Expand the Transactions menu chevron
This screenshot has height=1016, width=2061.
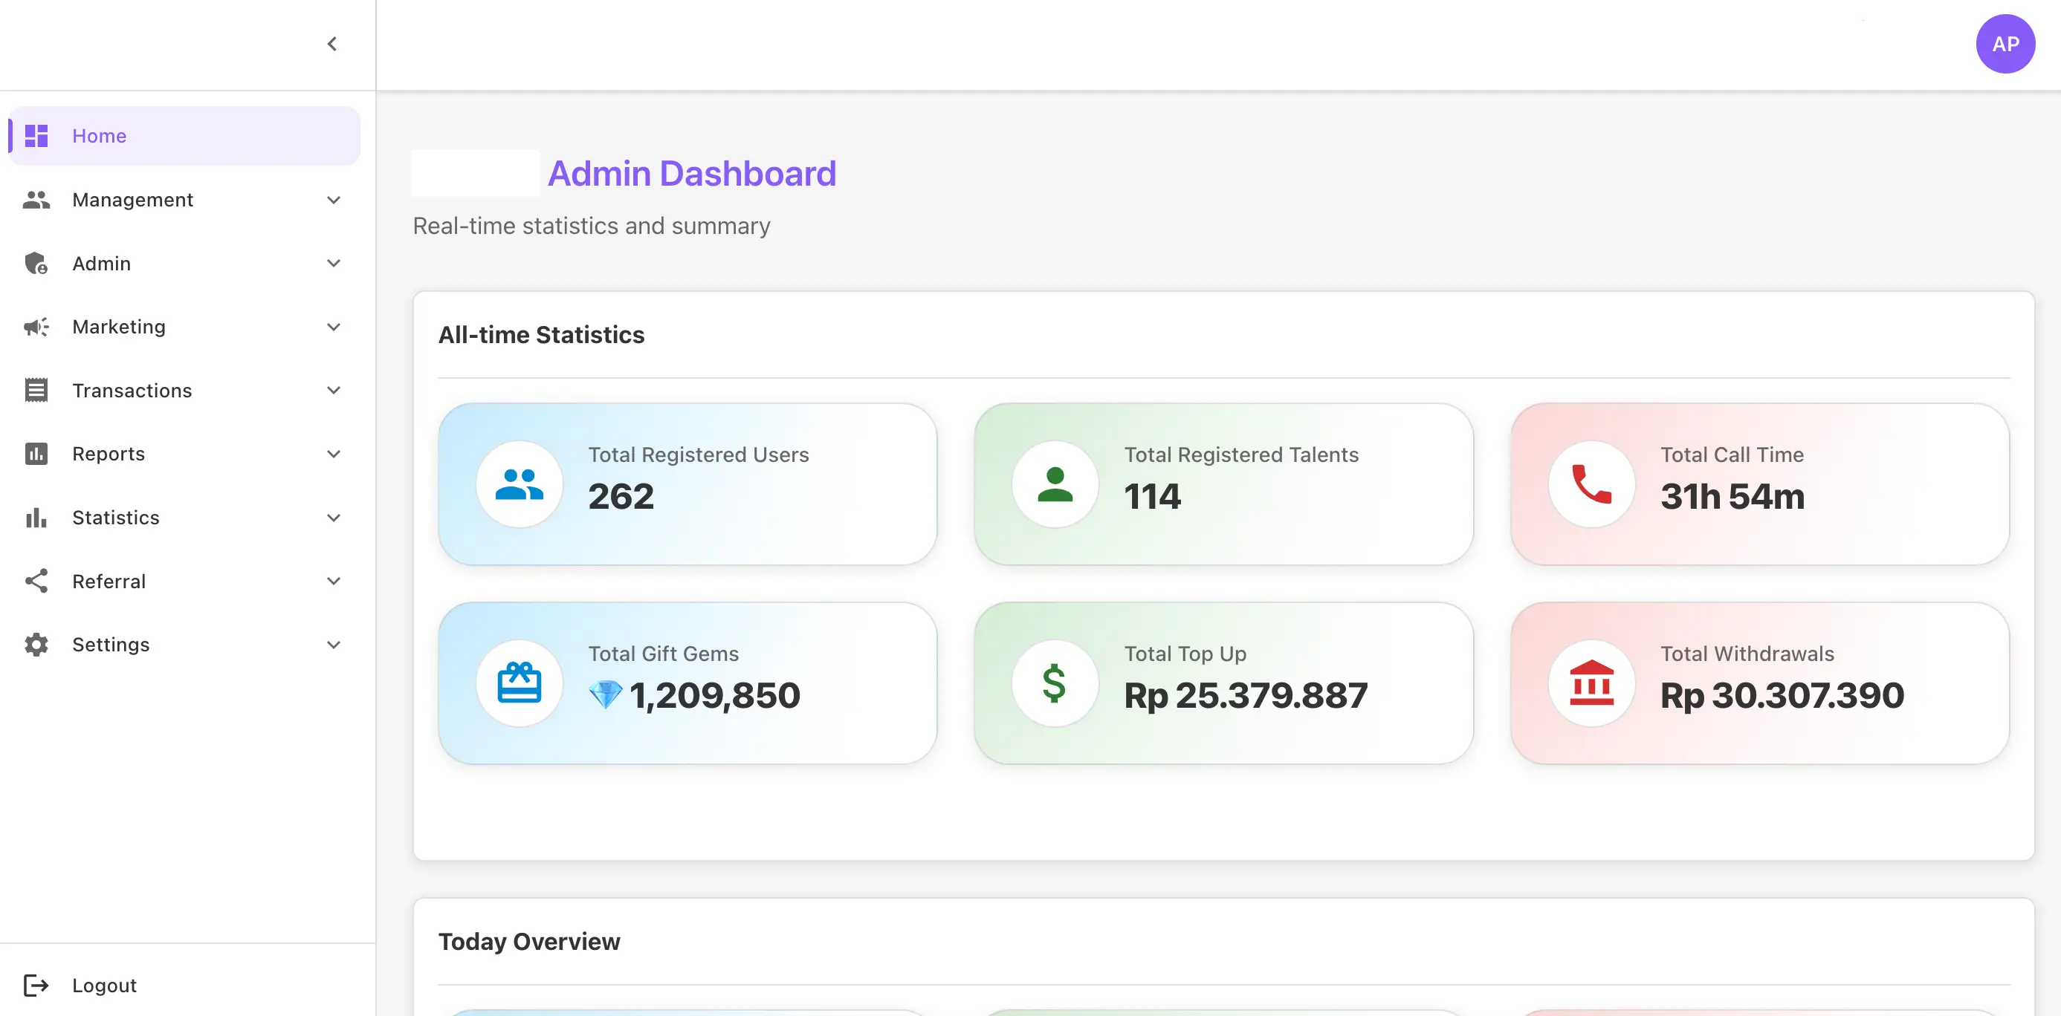click(334, 390)
